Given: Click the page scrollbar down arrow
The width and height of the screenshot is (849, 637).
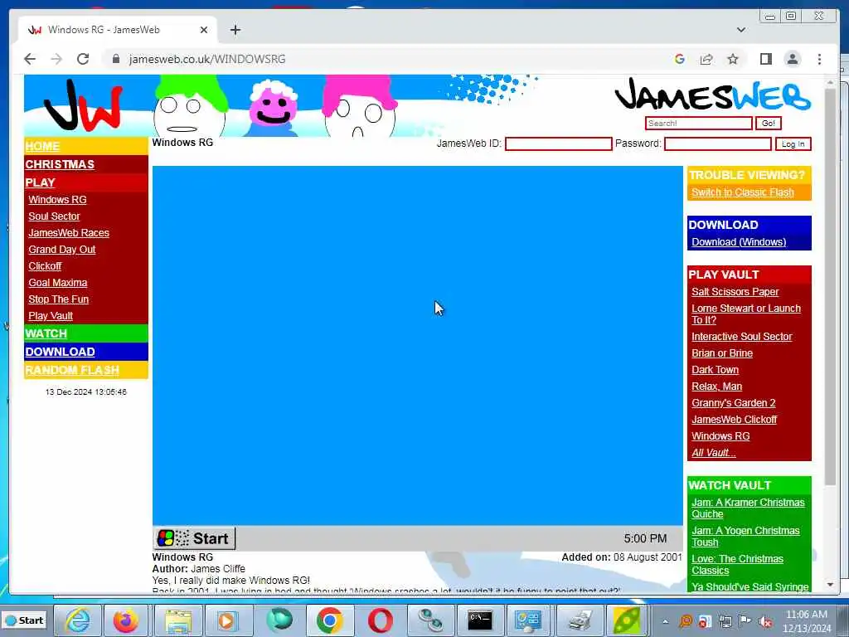Looking at the screenshot, I should click(830, 585).
